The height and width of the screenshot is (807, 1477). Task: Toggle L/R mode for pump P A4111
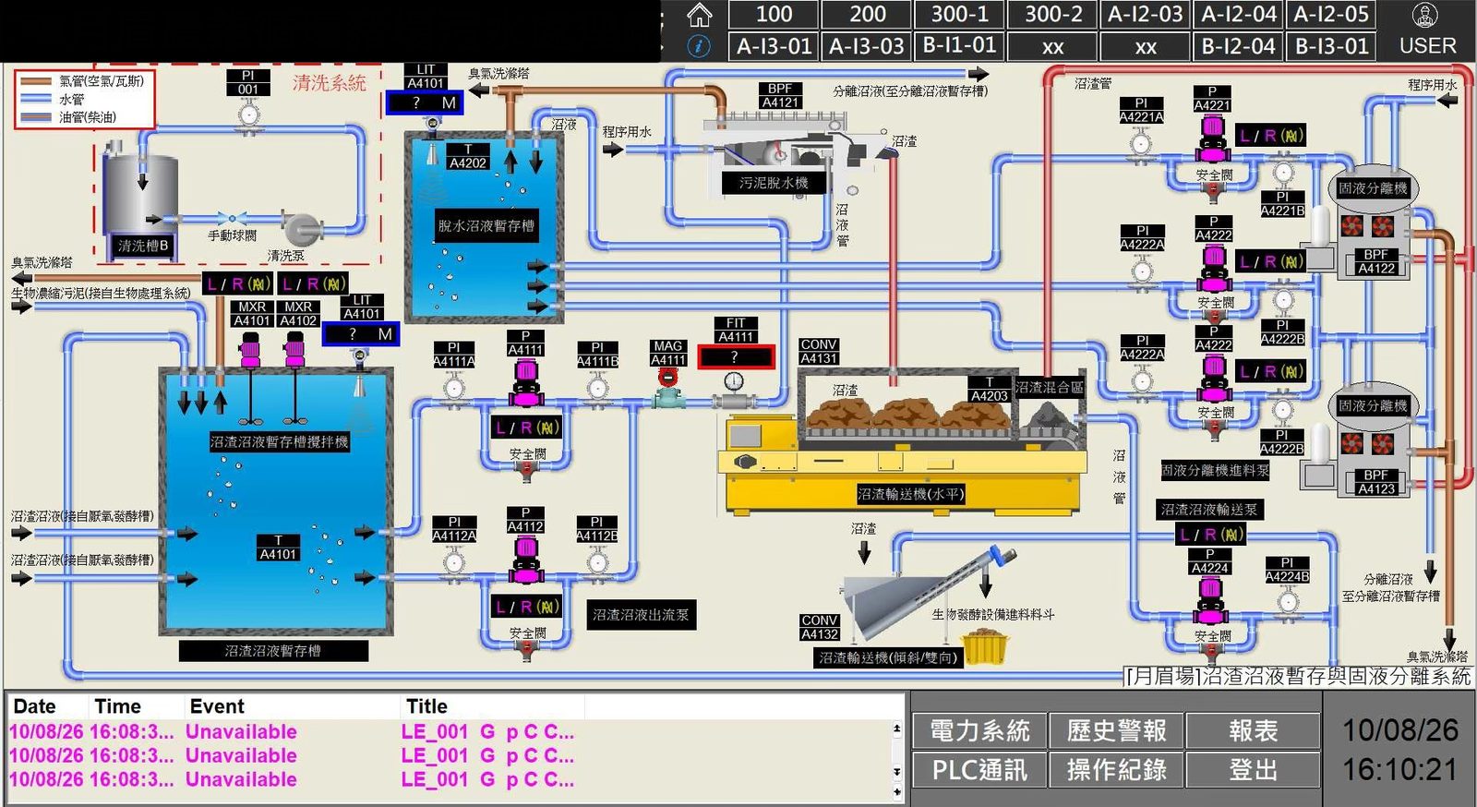pyautogui.click(x=527, y=428)
